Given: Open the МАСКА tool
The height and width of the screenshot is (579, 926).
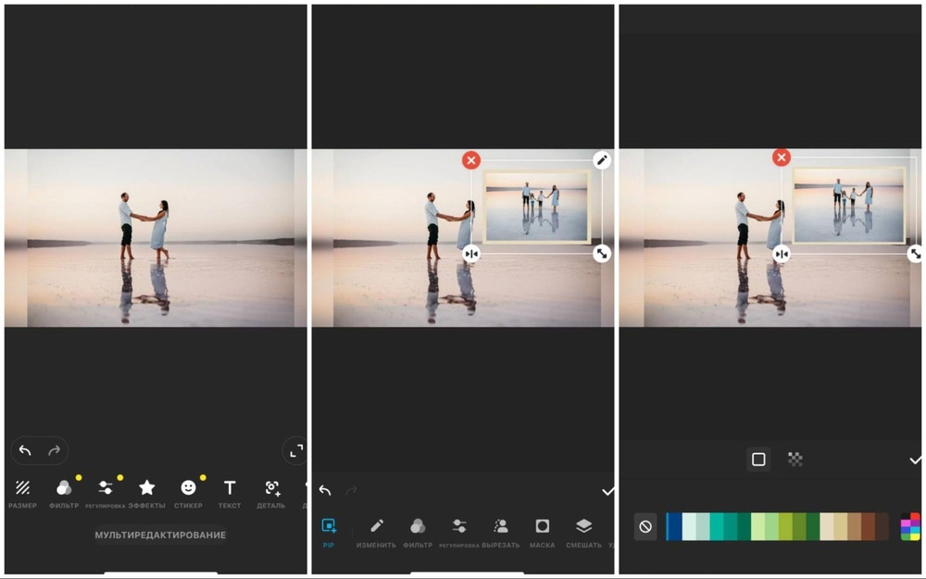Looking at the screenshot, I should (542, 531).
